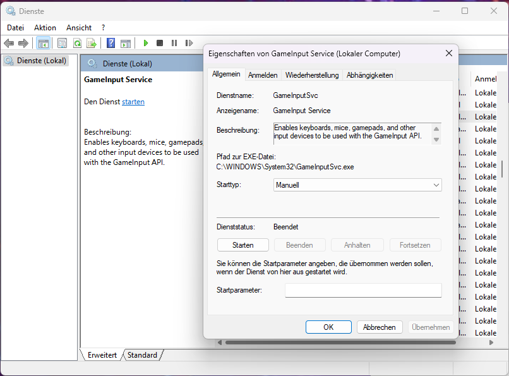Click the OK button
This screenshot has width=509, height=376.
328,327
